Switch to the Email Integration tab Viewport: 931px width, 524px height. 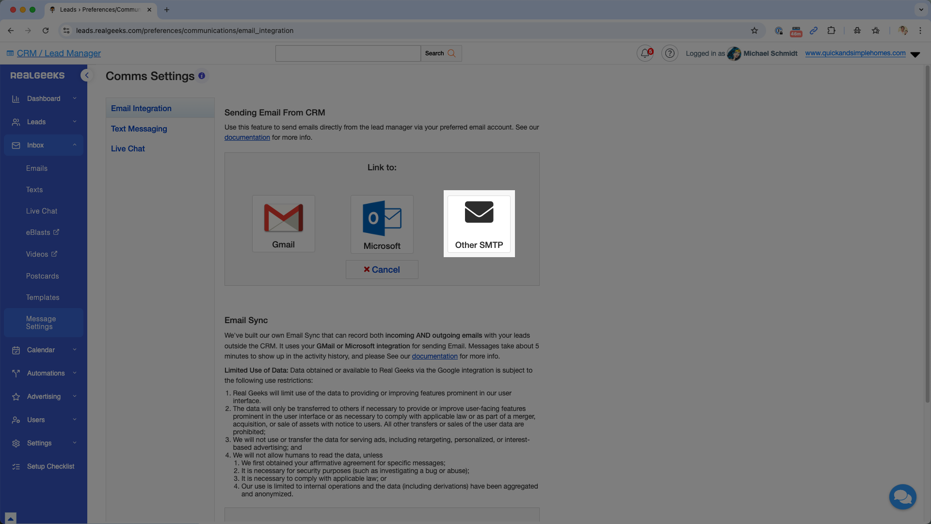(x=160, y=108)
